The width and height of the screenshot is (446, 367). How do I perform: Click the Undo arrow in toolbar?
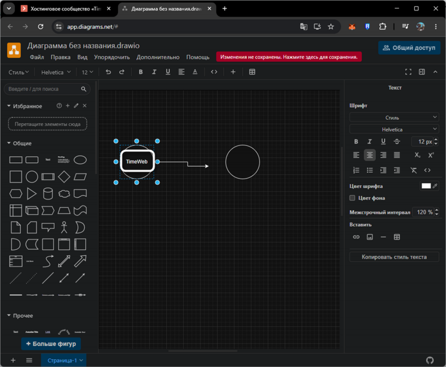pos(108,72)
